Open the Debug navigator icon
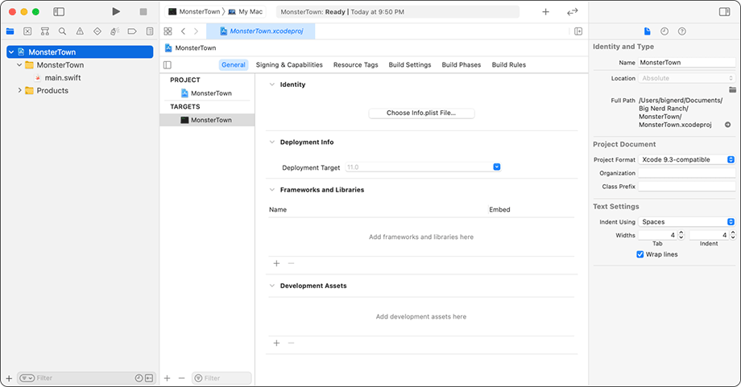This screenshot has height=387, width=741. (x=114, y=31)
